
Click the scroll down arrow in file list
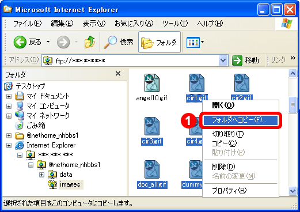click(x=293, y=191)
